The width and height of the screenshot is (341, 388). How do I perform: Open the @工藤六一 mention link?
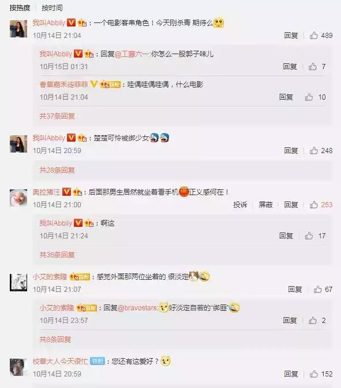[132, 54]
